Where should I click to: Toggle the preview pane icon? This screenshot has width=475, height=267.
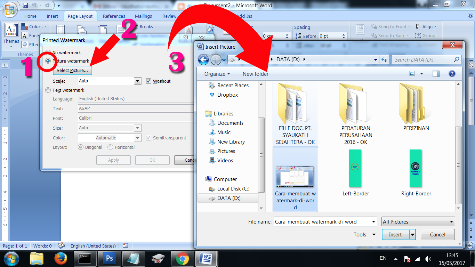436,74
